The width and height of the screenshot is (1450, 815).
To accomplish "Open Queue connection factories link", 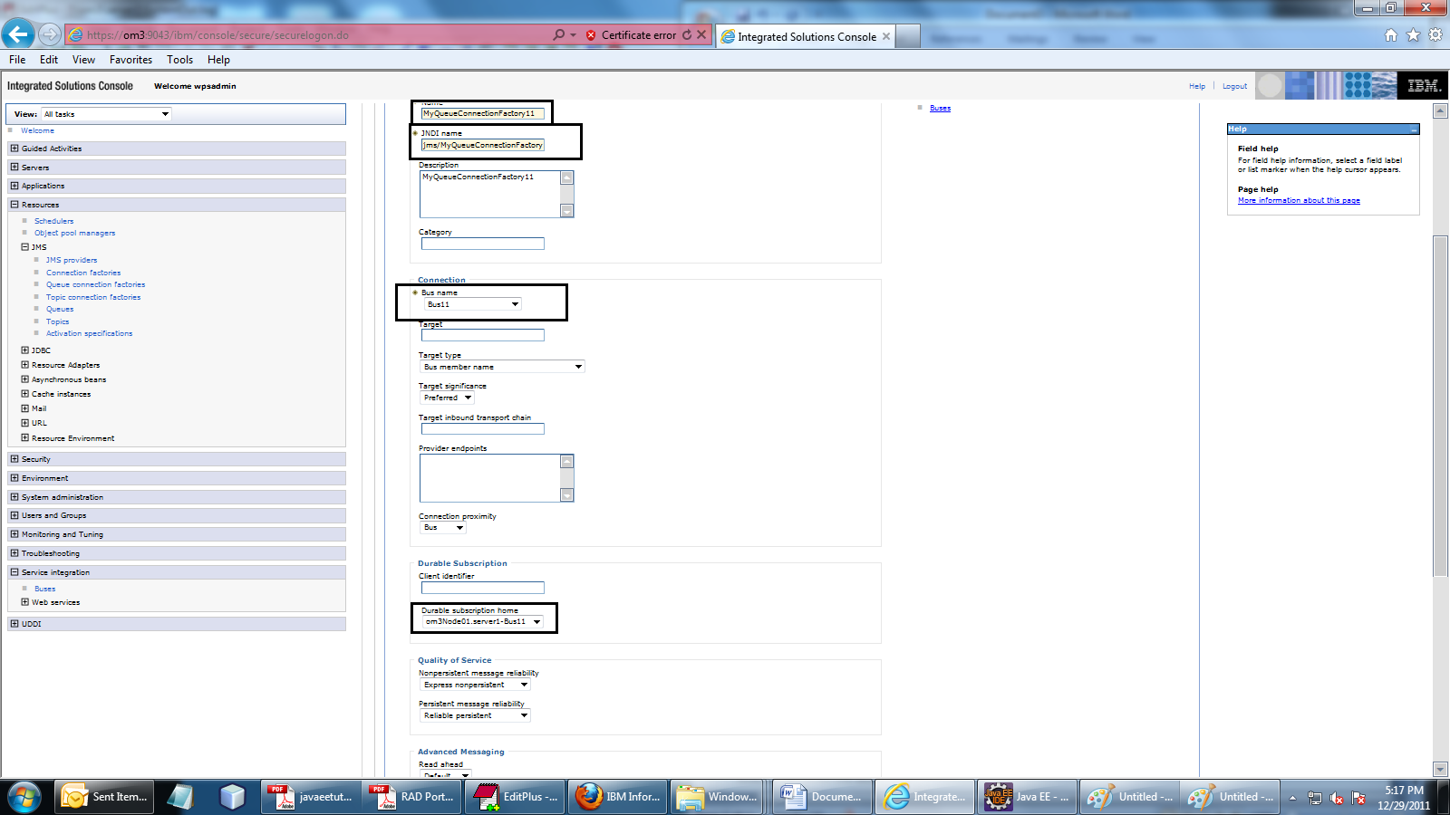I will pyautogui.click(x=95, y=284).
